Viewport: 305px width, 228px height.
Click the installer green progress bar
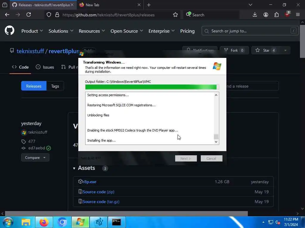point(152,87)
